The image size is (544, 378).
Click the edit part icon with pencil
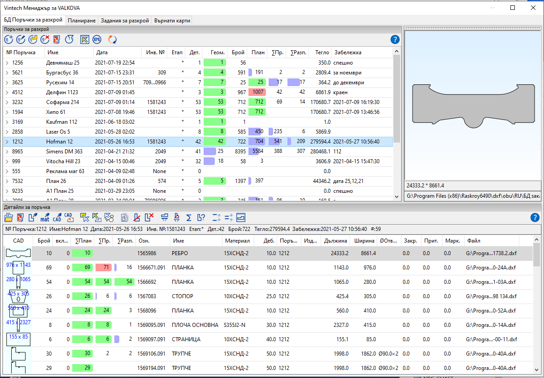(x=33, y=218)
